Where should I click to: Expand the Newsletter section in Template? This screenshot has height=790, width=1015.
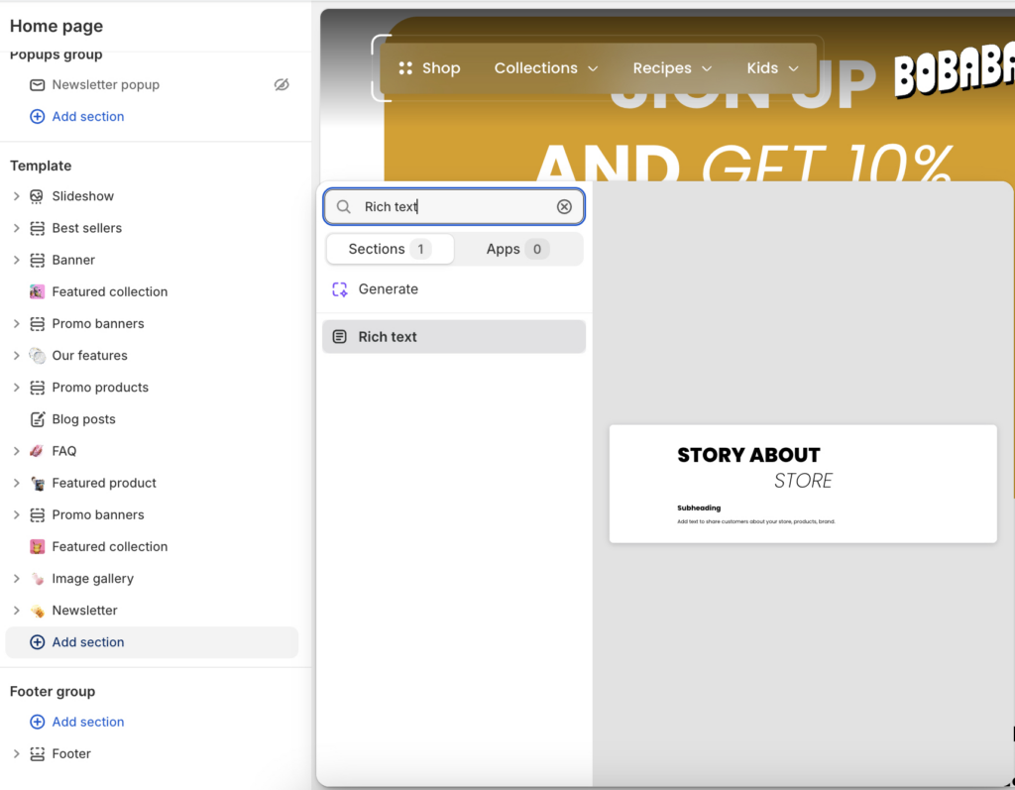pyautogui.click(x=17, y=611)
